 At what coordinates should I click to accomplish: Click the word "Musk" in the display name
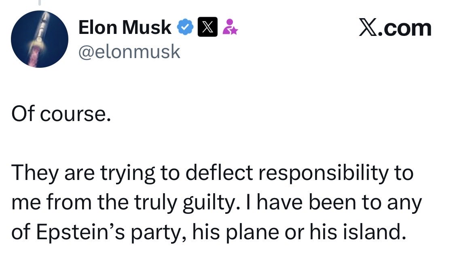coord(147,27)
